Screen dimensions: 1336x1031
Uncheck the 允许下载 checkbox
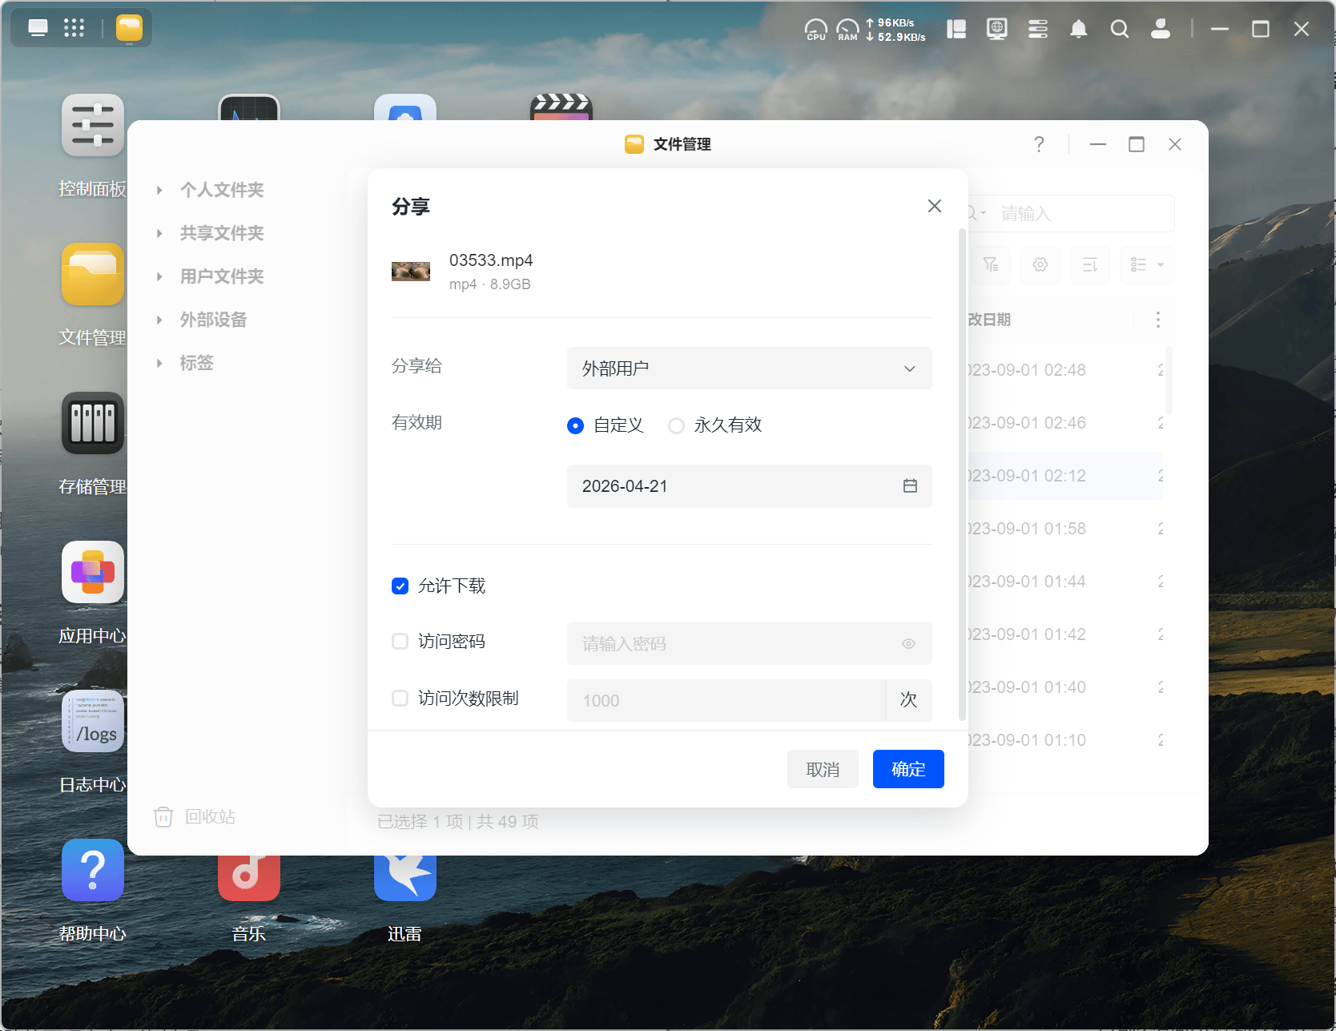(x=400, y=586)
